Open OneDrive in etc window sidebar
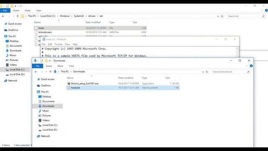This screenshot has width=268, height=151. [13, 30]
